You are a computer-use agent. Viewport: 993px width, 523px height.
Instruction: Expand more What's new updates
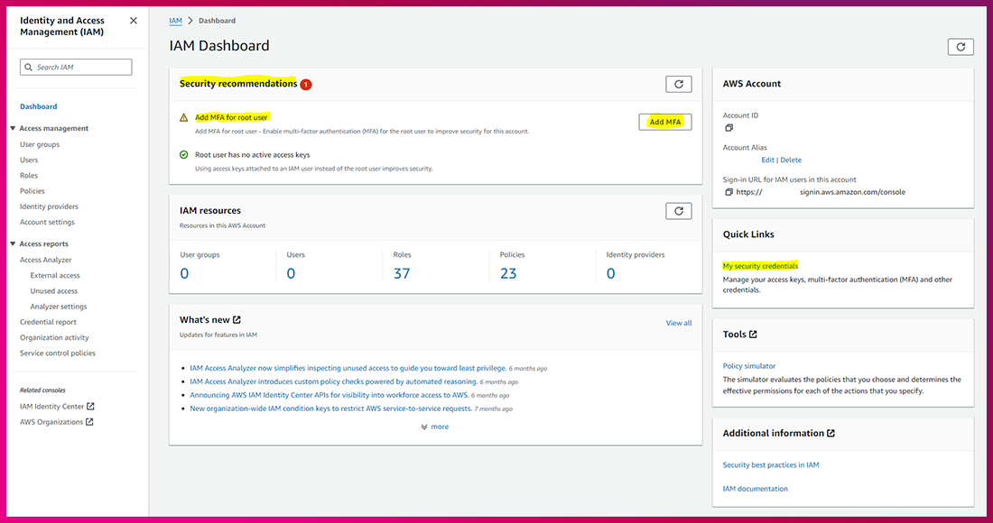434,427
